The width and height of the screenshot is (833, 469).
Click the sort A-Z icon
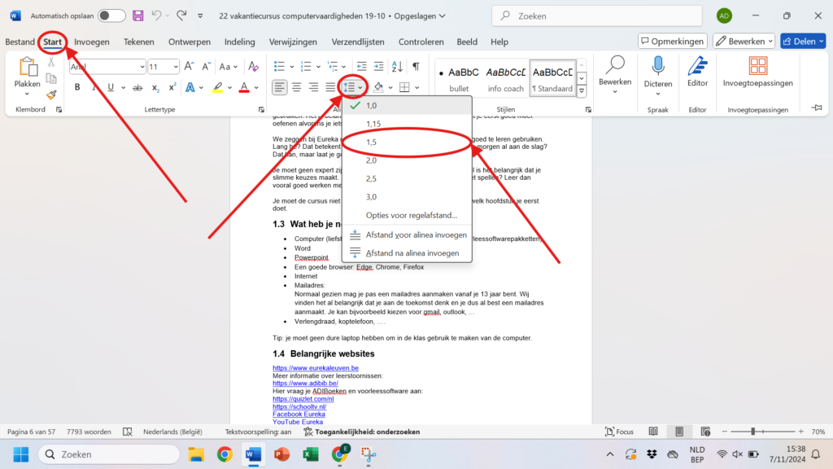(398, 67)
